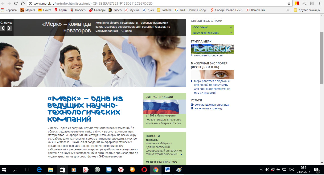Reload the Merck page

(x=16, y=4)
